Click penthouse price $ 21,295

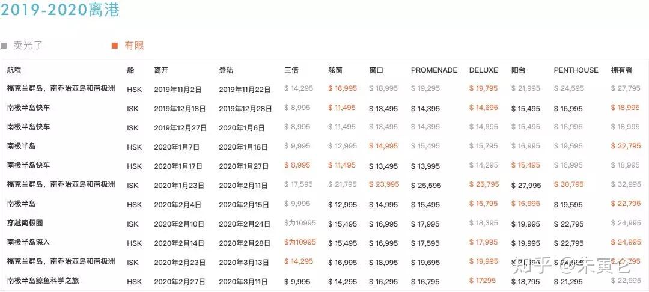click(x=568, y=282)
